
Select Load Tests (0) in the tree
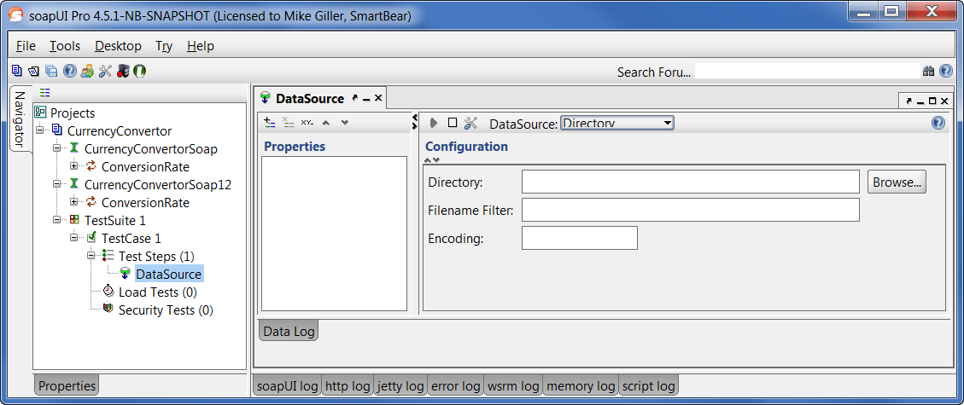point(157,292)
